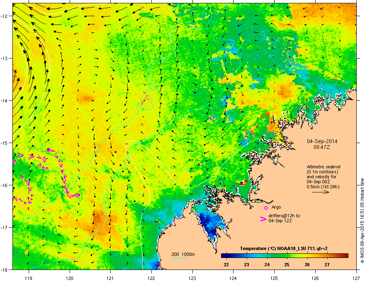Click longitude axis label 121
This screenshot has height=282, width=365.
click(110, 278)
